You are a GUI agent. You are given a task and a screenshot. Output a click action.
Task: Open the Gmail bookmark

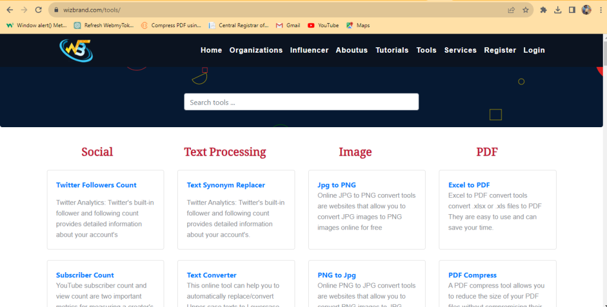click(x=288, y=25)
